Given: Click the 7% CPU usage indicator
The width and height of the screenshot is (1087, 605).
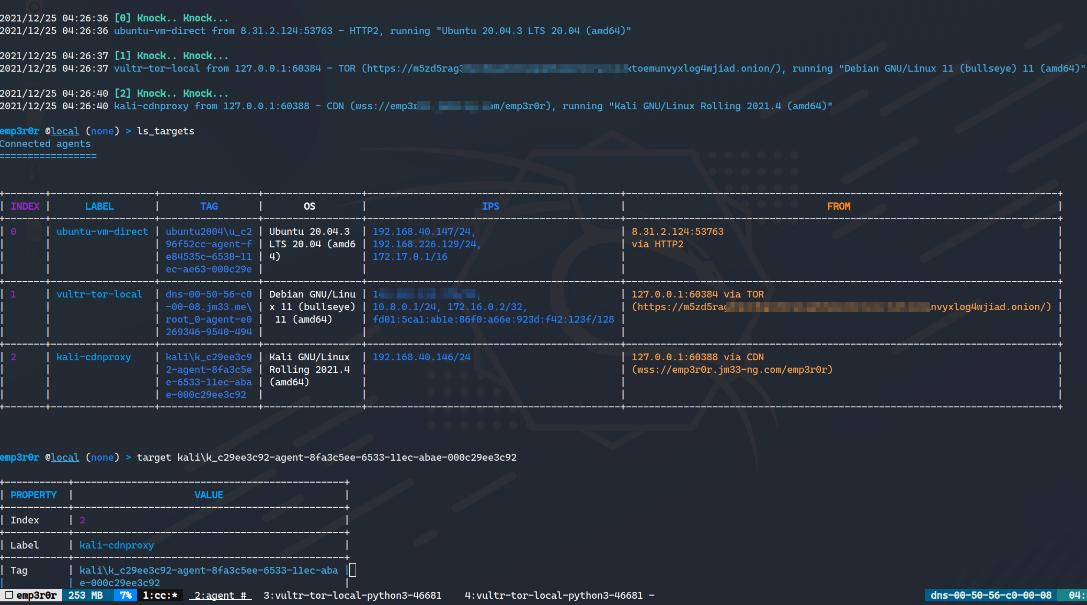Looking at the screenshot, I should [x=125, y=595].
